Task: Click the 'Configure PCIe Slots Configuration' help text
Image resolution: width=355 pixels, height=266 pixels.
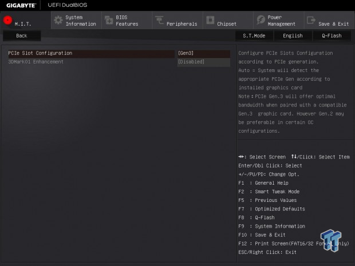Action: click(286, 53)
